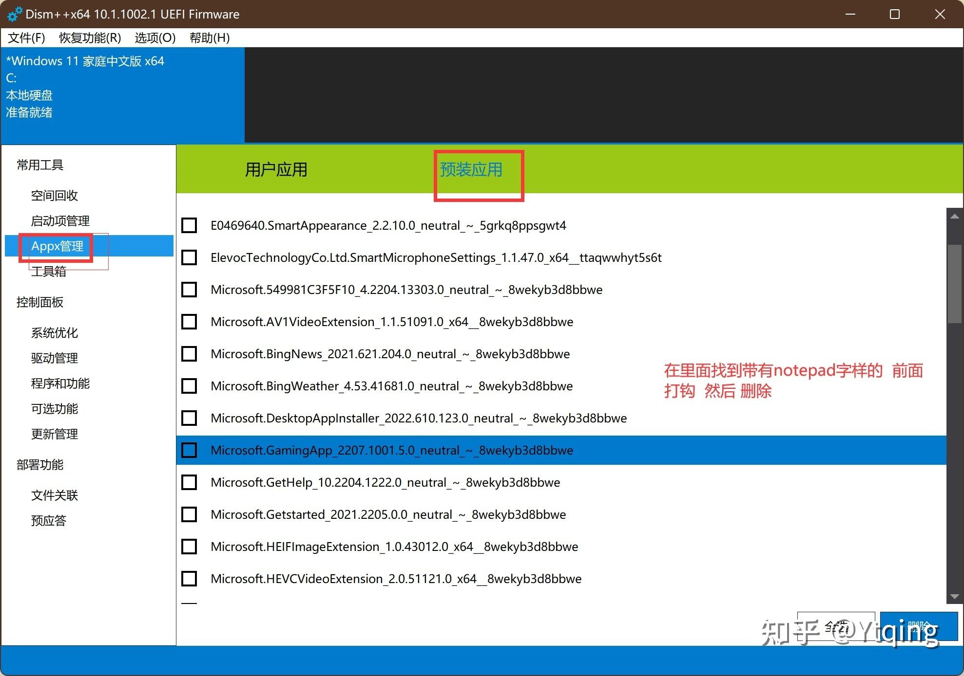Tick the Microsoft.GamingApp checkbox
The image size is (964, 676).
(189, 450)
